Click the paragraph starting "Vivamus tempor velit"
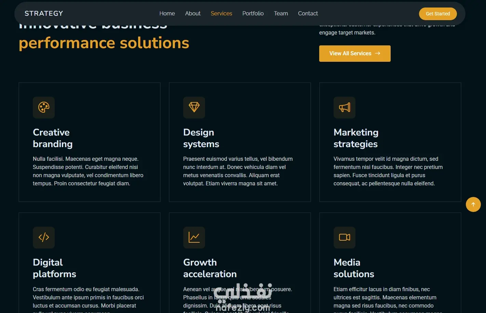This screenshot has height=313, width=486. coord(388,171)
